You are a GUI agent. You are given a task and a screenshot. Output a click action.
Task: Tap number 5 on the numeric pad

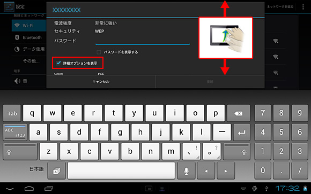click(x=282, y=133)
